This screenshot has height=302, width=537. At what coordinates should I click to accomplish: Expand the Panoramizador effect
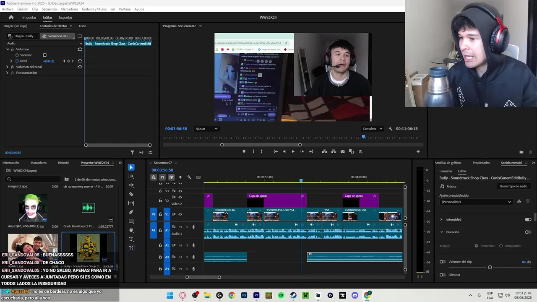coord(7,73)
